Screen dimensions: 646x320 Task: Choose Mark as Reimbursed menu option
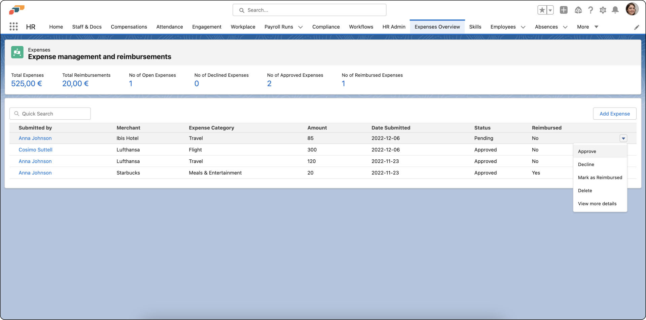[x=600, y=177]
